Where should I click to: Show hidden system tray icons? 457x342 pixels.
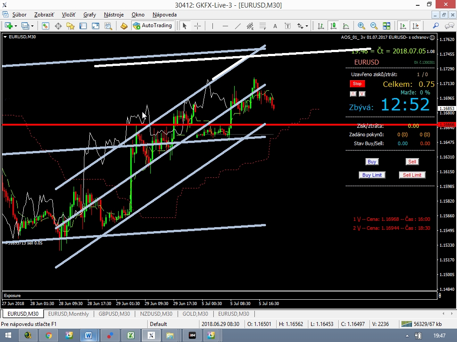(407, 336)
